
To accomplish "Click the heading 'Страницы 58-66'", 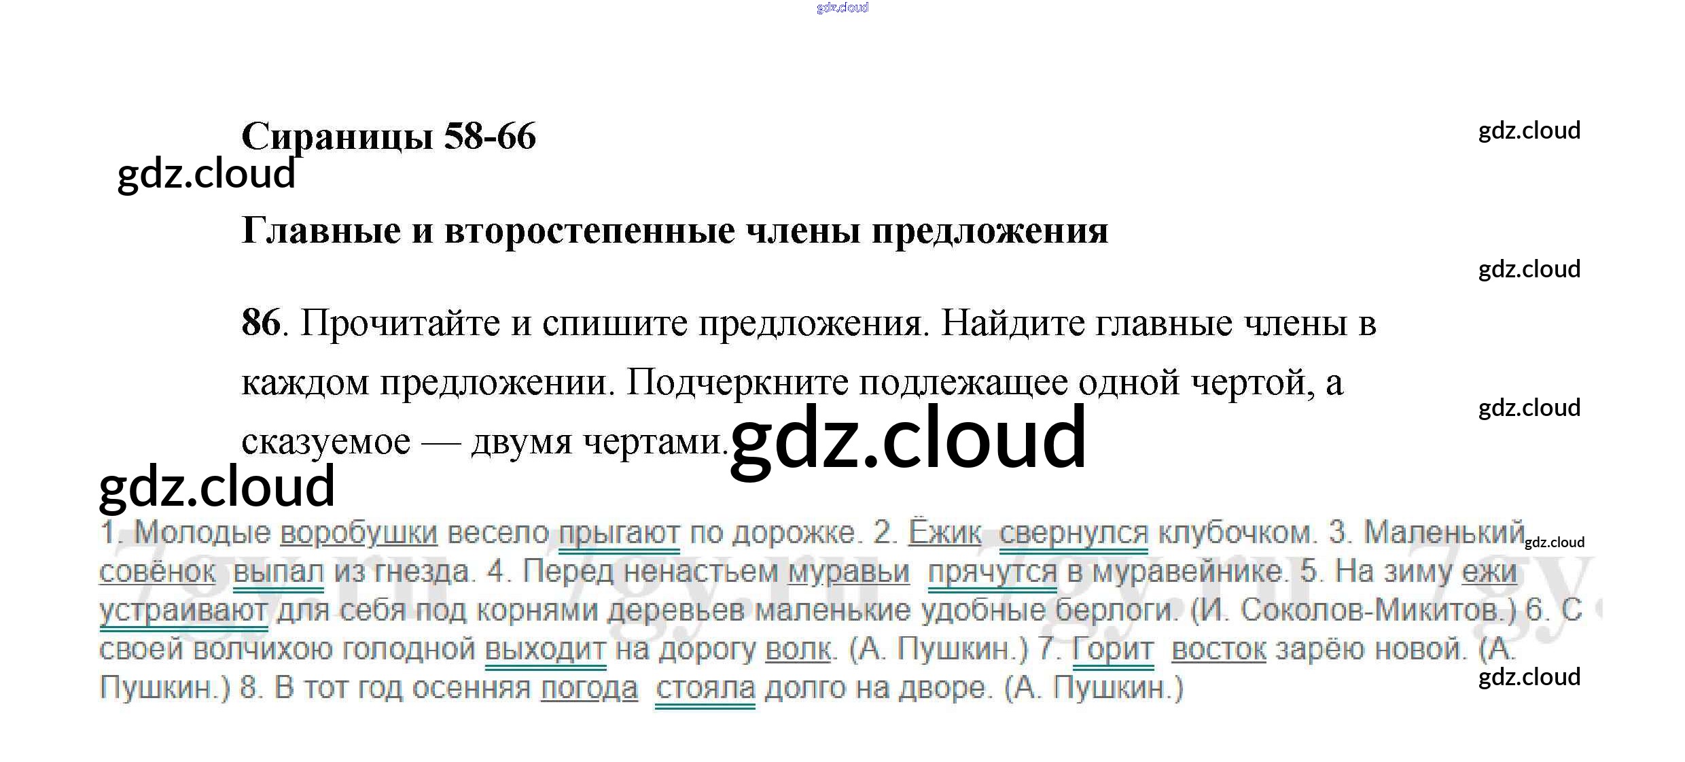I will click(x=389, y=137).
